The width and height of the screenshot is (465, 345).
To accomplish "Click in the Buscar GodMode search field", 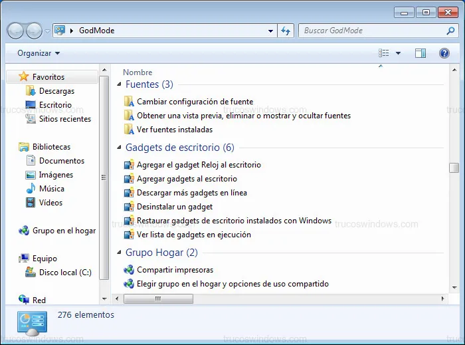I will pyautogui.click(x=372, y=31).
